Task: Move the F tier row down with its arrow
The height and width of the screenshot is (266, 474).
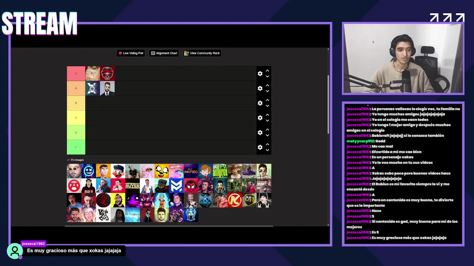Action: (x=267, y=150)
